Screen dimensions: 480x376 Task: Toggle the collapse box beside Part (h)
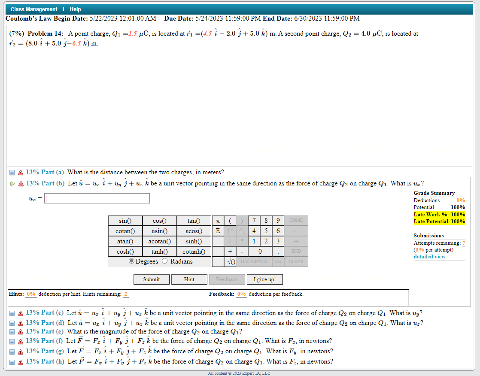12,361
